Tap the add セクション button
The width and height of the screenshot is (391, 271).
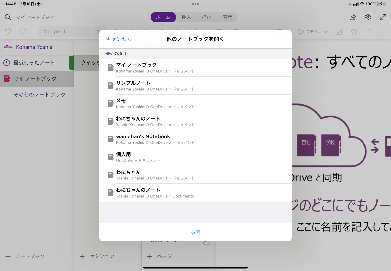click(x=97, y=256)
